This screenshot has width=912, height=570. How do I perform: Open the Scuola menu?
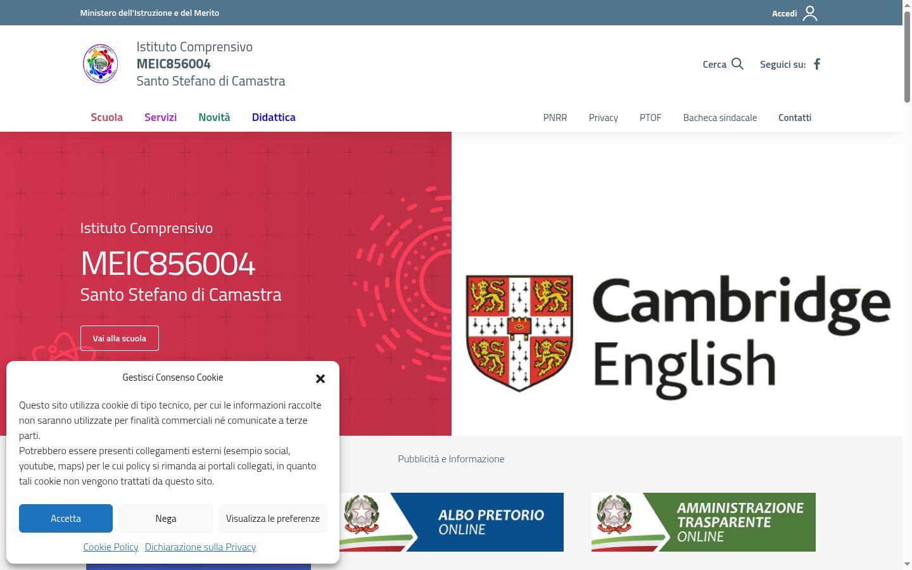[x=106, y=117]
